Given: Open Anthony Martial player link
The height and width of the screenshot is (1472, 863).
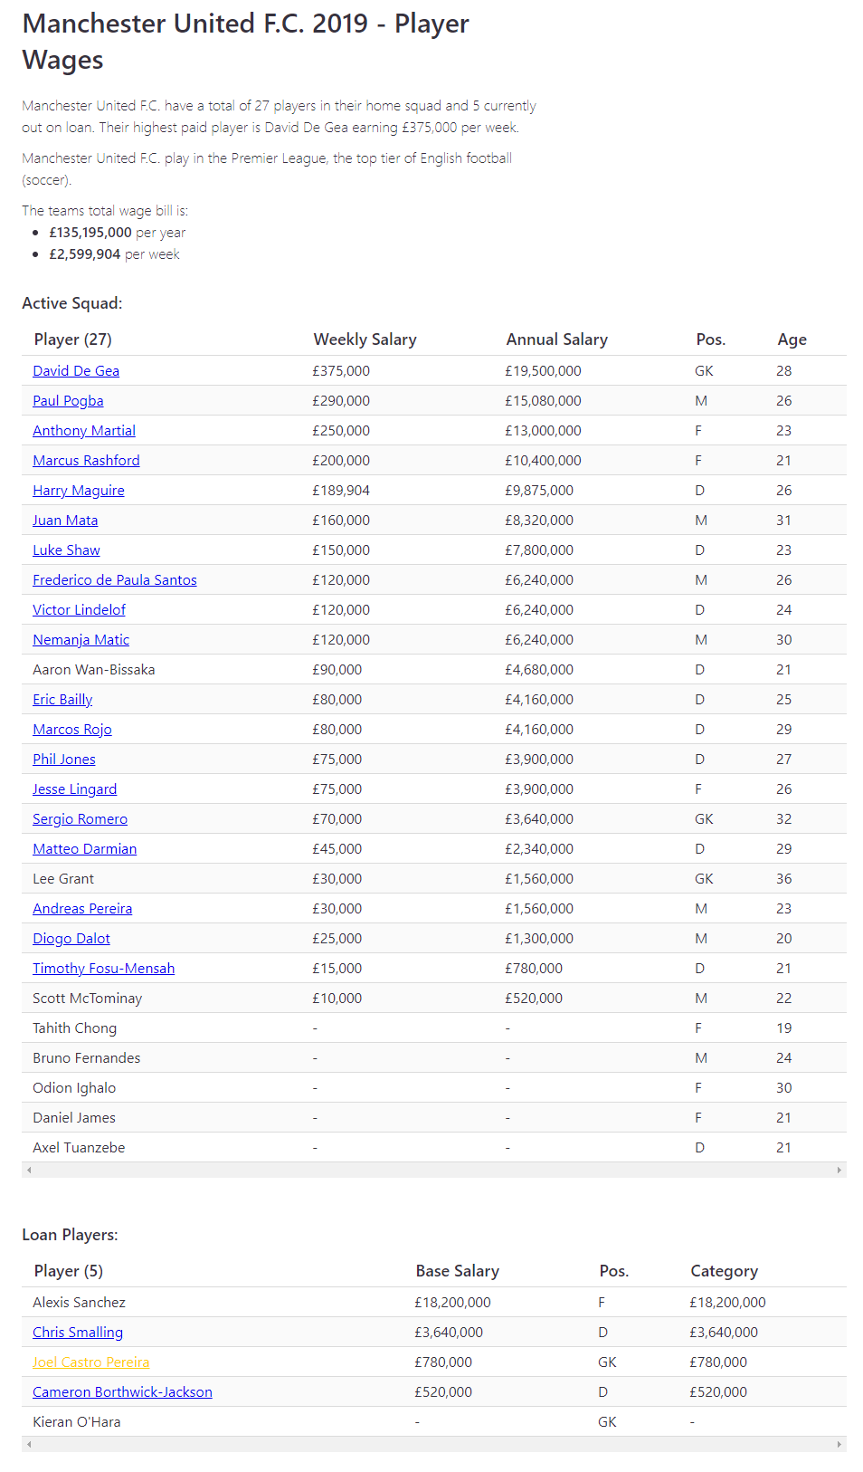Looking at the screenshot, I should 84,430.
